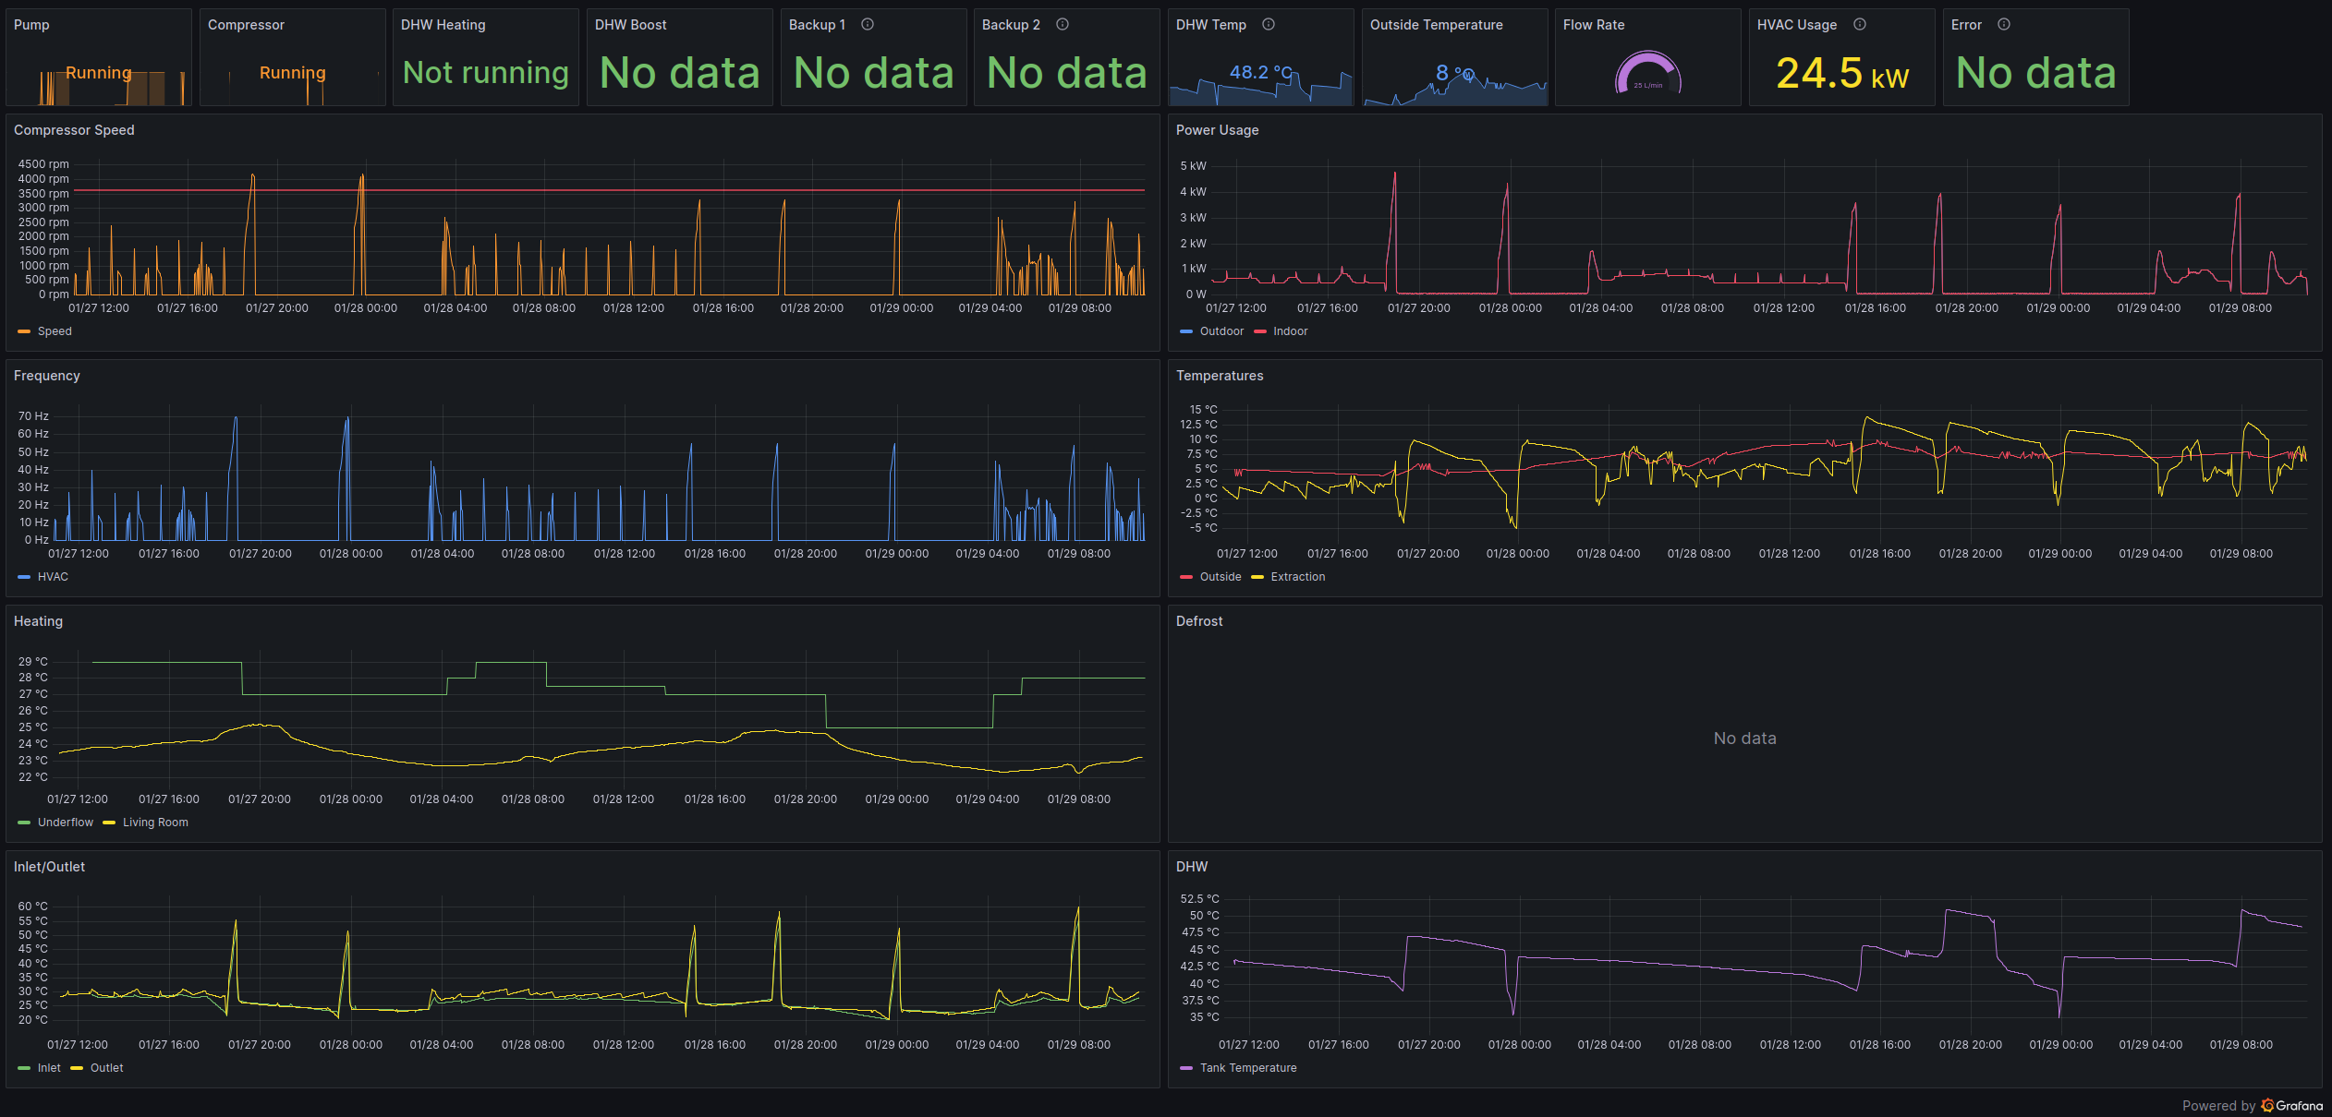
Task: Click the DHW Temp info icon
Action: point(1269,25)
